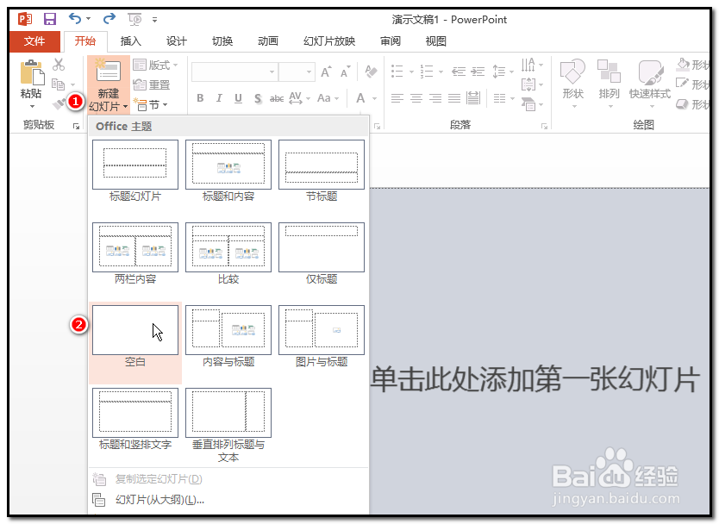Select the 标题幻灯片 layout thumbnail
This screenshot has width=719, height=524.
click(x=135, y=165)
